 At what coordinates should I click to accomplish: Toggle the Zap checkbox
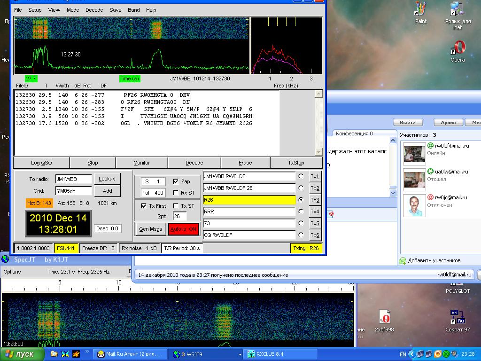click(x=176, y=181)
